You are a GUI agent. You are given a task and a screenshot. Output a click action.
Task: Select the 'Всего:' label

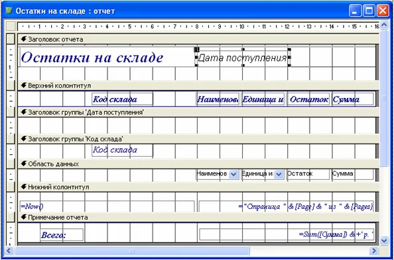62,235
